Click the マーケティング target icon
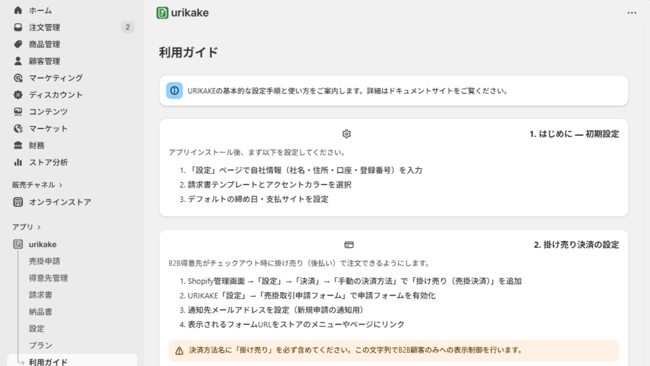The height and width of the screenshot is (366, 650). (18, 78)
